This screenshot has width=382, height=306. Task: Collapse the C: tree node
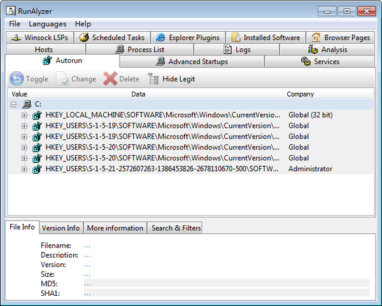(13, 104)
